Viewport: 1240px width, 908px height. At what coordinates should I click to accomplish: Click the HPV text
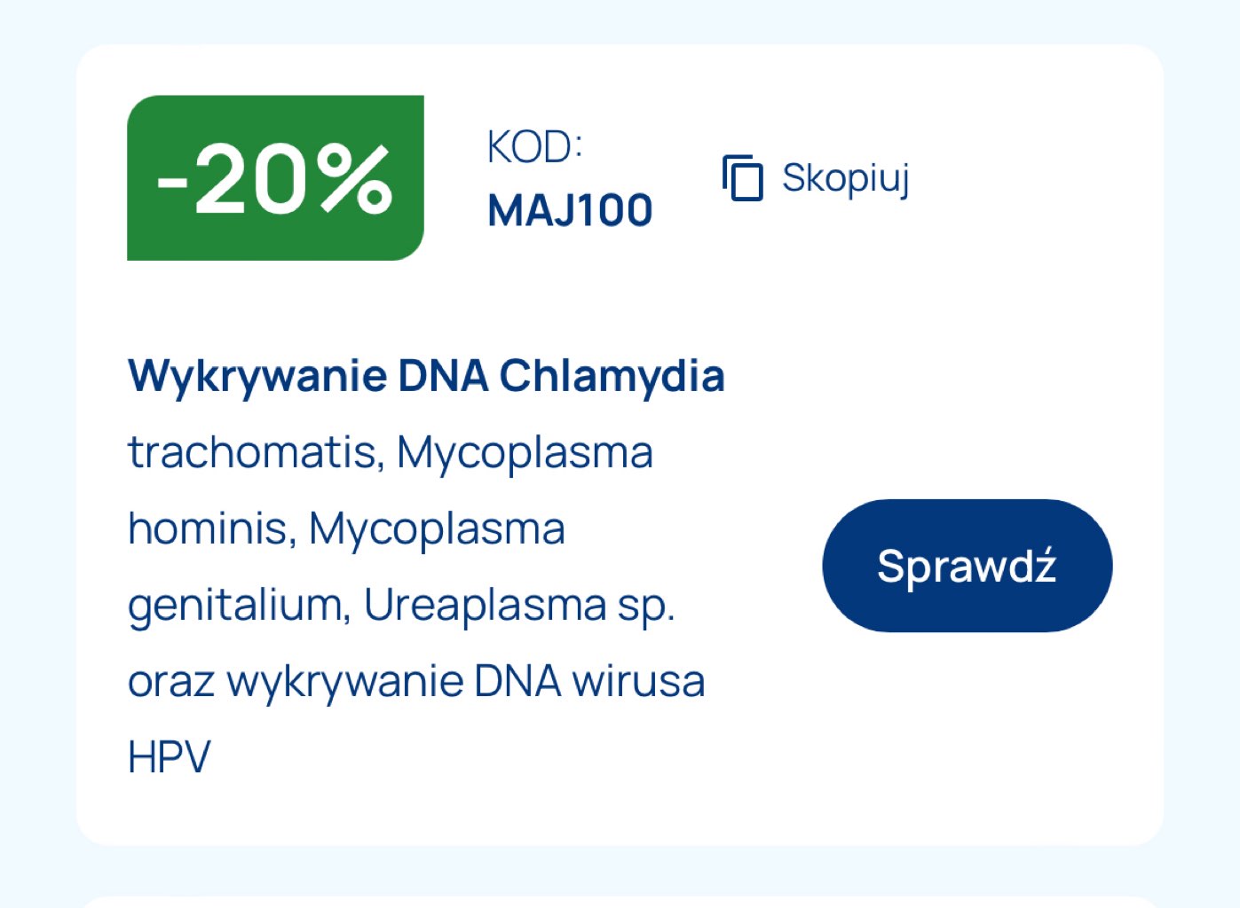coord(170,758)
